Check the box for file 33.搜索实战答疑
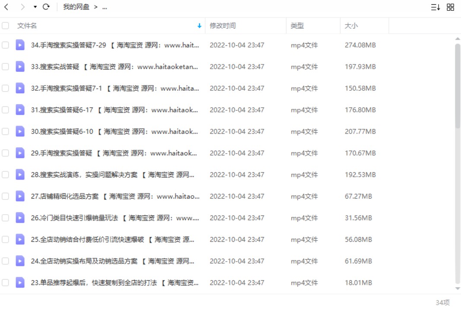 pos(5,66)
